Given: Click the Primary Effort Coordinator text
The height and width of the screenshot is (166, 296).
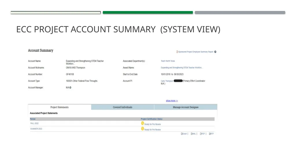Looking at the screenshot, I should (x=194, y=81).
